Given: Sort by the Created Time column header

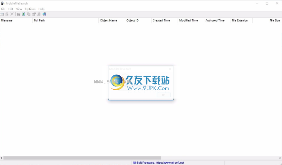Looking at the screenshot, I should [x=165, y=20].
